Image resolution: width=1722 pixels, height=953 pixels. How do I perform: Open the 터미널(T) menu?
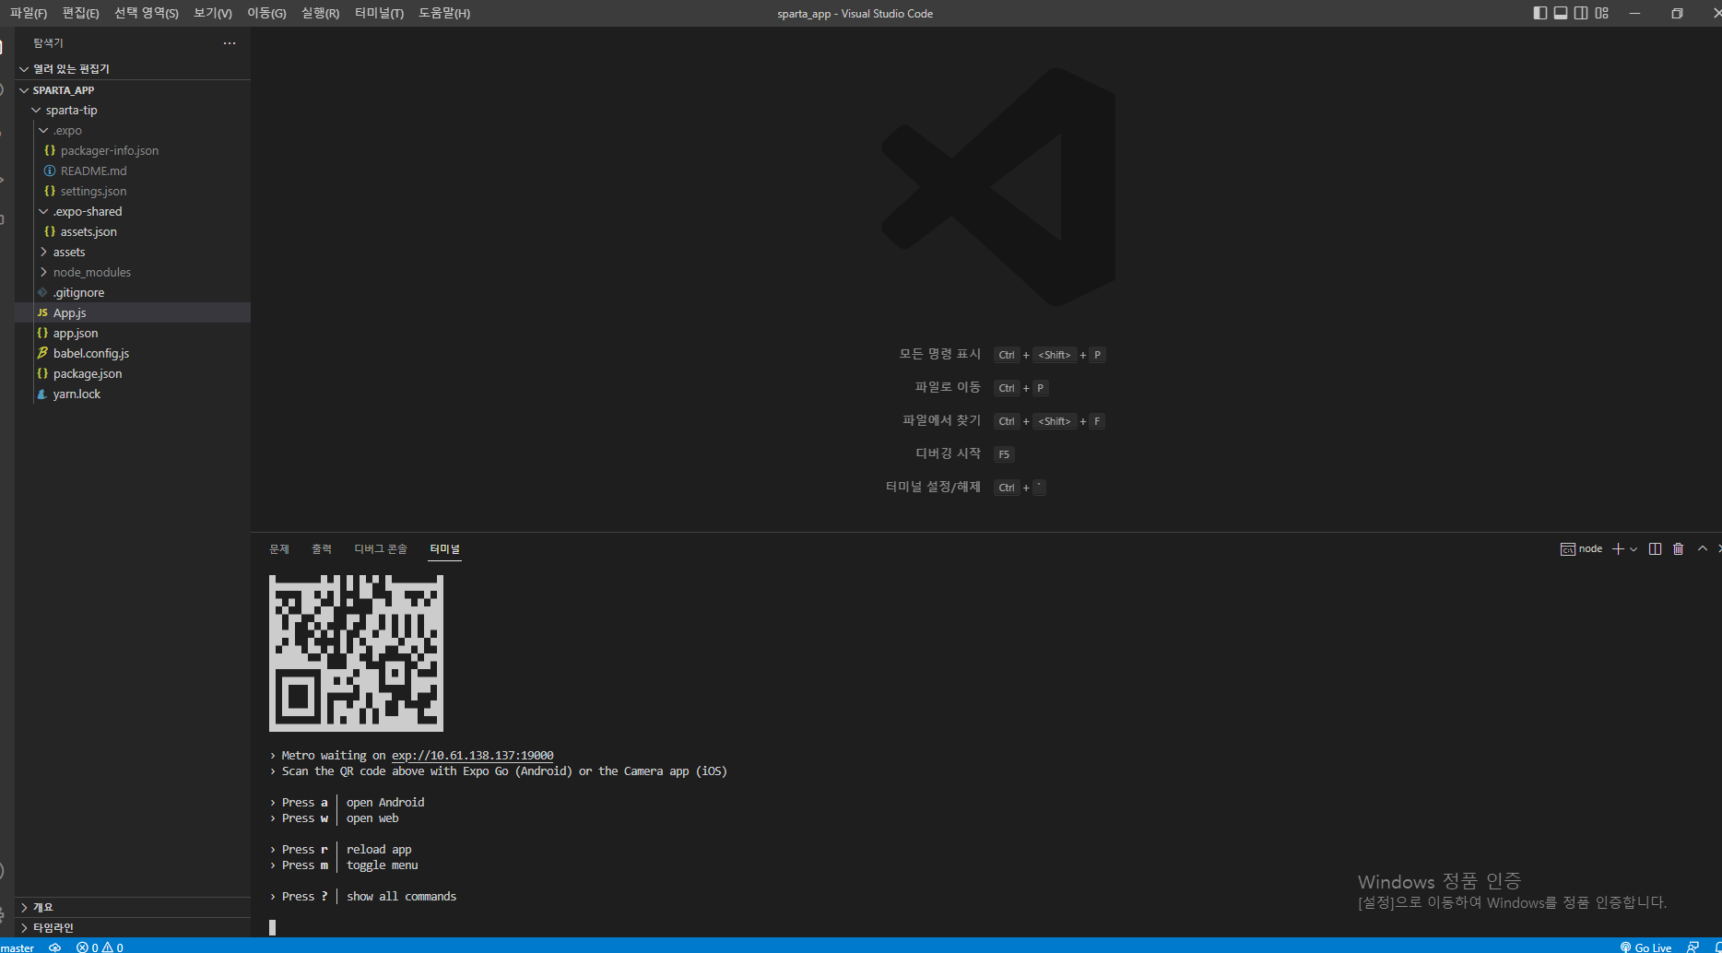[379, 13]
